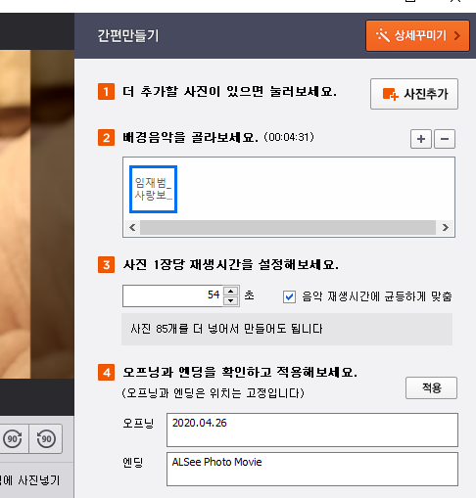
Task: Open 상세꾸미기 detailed decoration mode
Action: tap(417, 36)
